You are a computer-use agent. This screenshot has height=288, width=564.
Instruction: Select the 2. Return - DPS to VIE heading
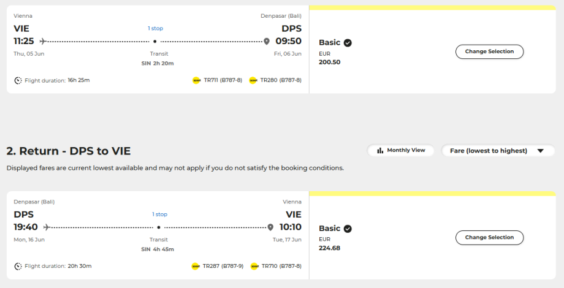pyautogui.click(x=69, y=151)
